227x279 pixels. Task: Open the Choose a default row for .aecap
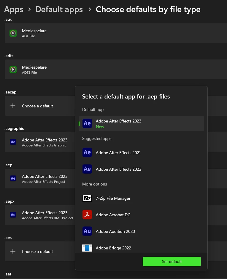(x=40, y=106)
